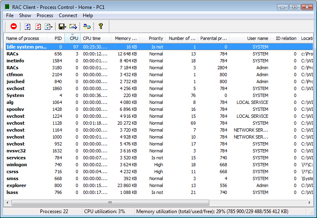Click the CPU column header
The height and width of the screenshot is (218, 317).
pos(73,38)
